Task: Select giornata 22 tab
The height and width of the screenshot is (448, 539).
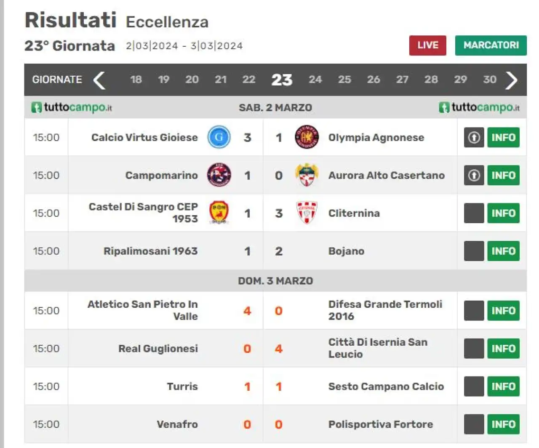Action: pos(248,80)
